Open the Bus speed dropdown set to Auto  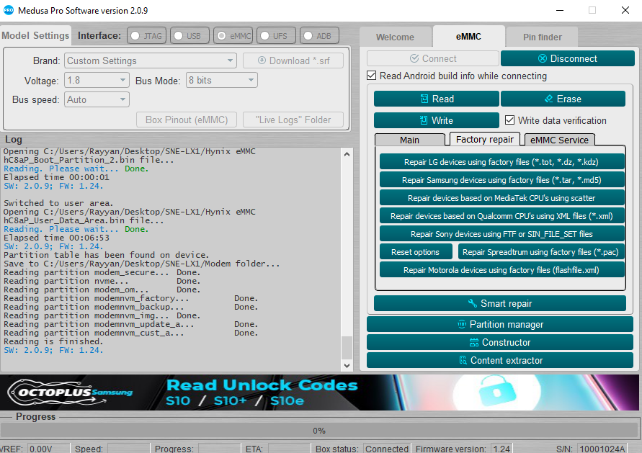pos(97,99)
